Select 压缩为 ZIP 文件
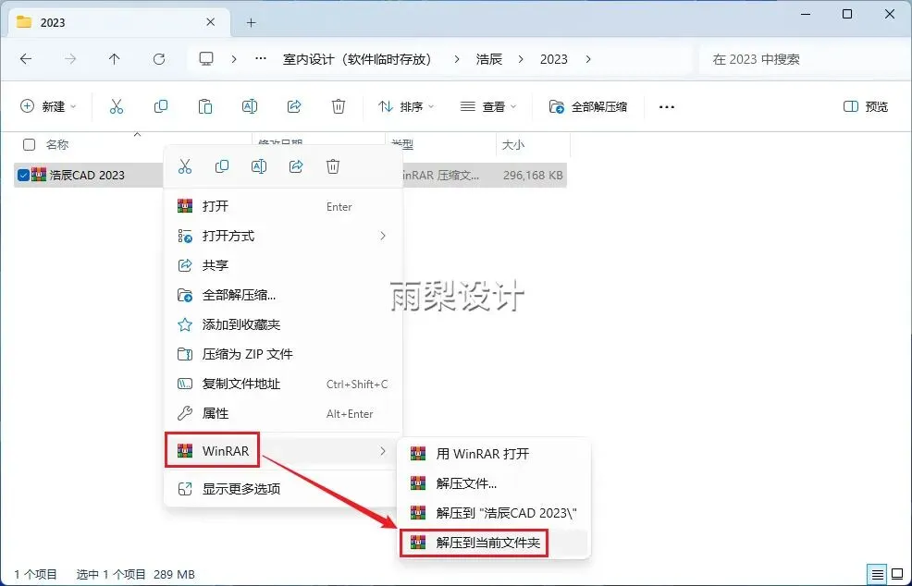 point(283,354)
